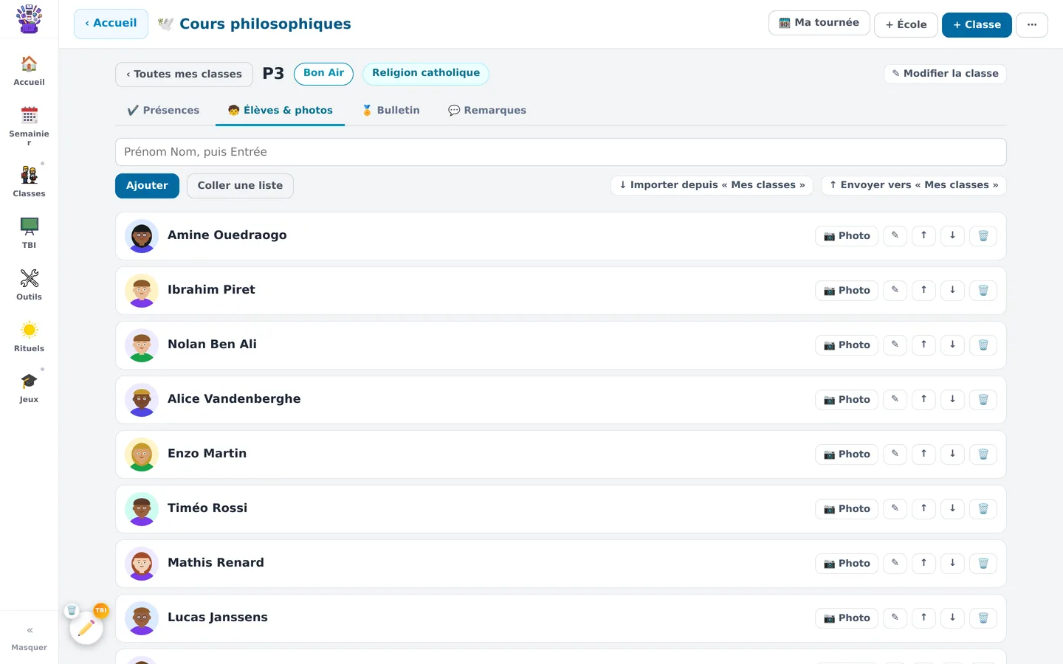1063x664 pixels.
Task: Click Modifier la classe
Action: point(945,74)
